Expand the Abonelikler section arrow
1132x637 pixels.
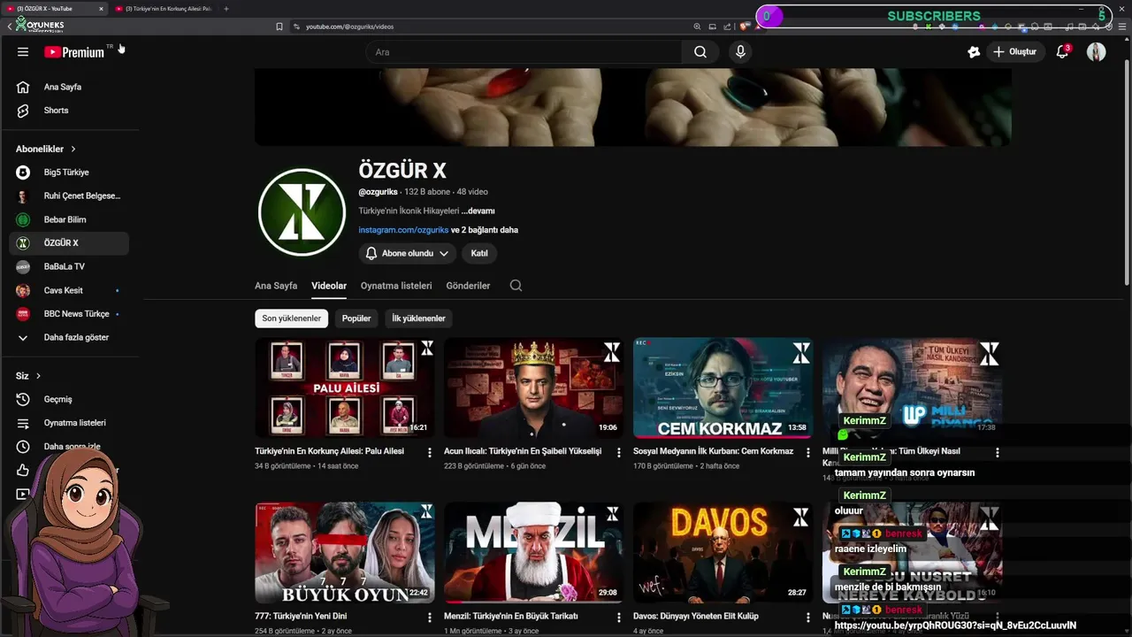(73, 150)
